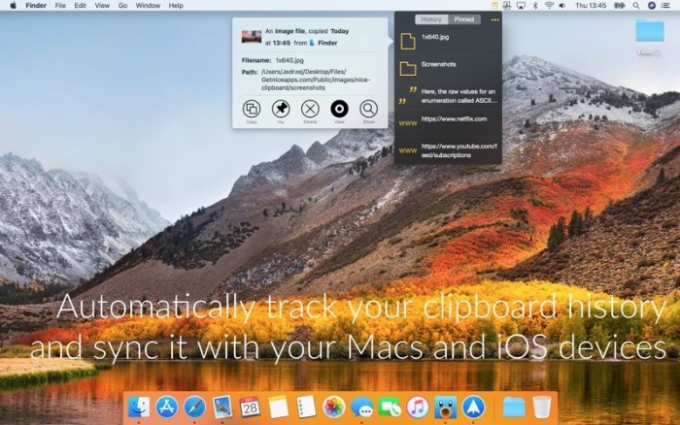680x425 pixels.
Task: Click the Bluetooth icon in menu bar
Action: (x=535, y=6)
